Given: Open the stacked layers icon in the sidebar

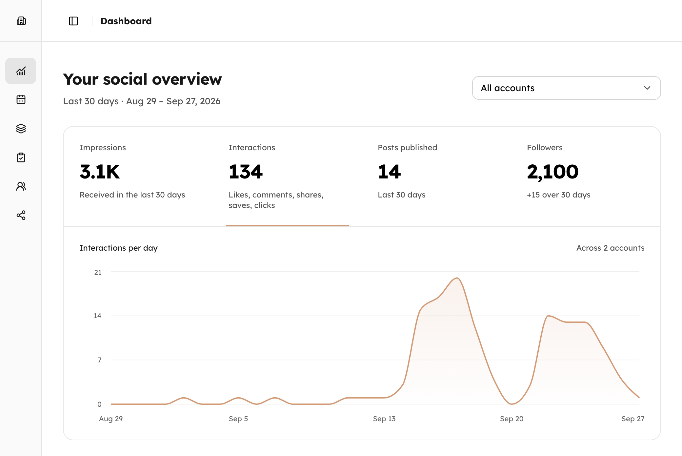Looking at the screenshot, I should click(x=21, y=129).
